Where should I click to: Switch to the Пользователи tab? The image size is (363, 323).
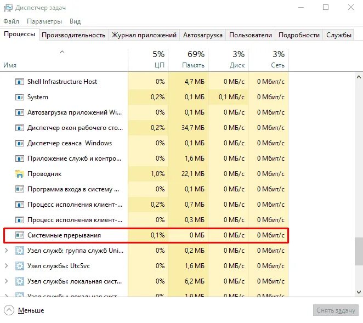click(x=250, y=35)
